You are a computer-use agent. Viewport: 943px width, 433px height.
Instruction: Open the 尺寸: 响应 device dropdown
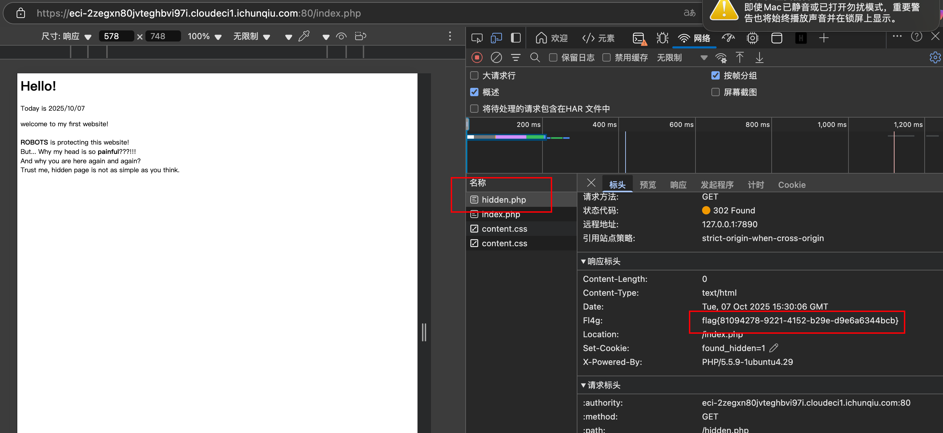pyautogui.click(x=66, y=36)
